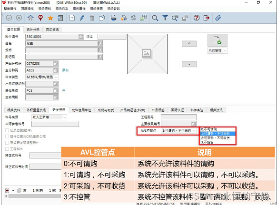Expand the 料件类别 dropdown

click(56, 77)
